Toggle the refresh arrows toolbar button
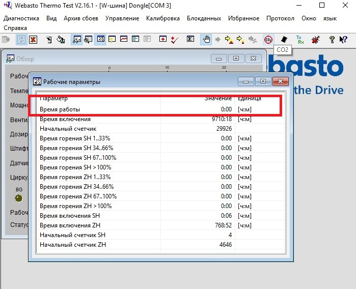 point(21,39)
